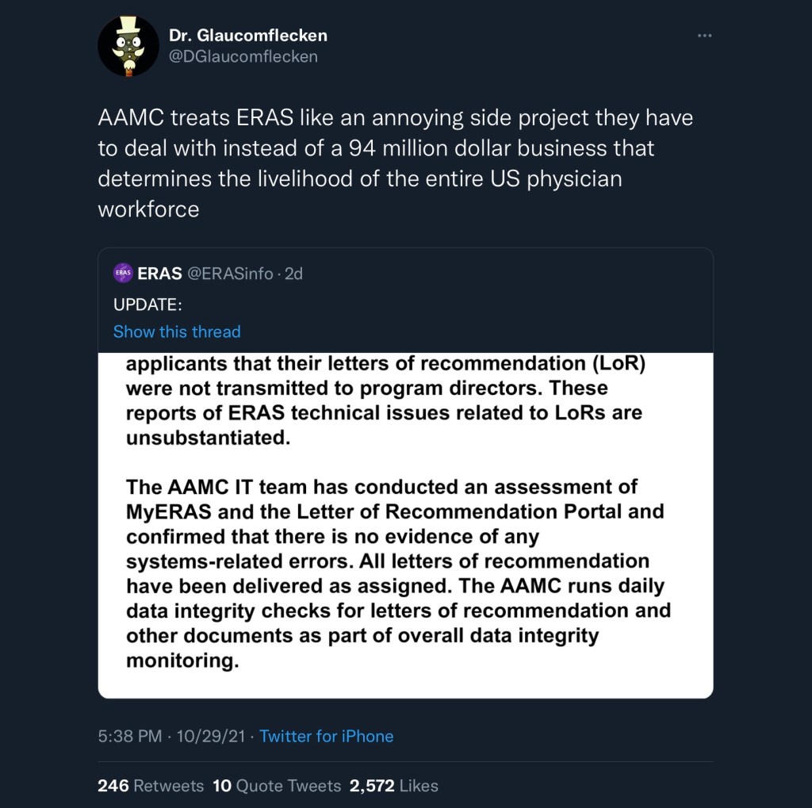
Task: View the 2,572 Likes list
Action: point(394,786)
